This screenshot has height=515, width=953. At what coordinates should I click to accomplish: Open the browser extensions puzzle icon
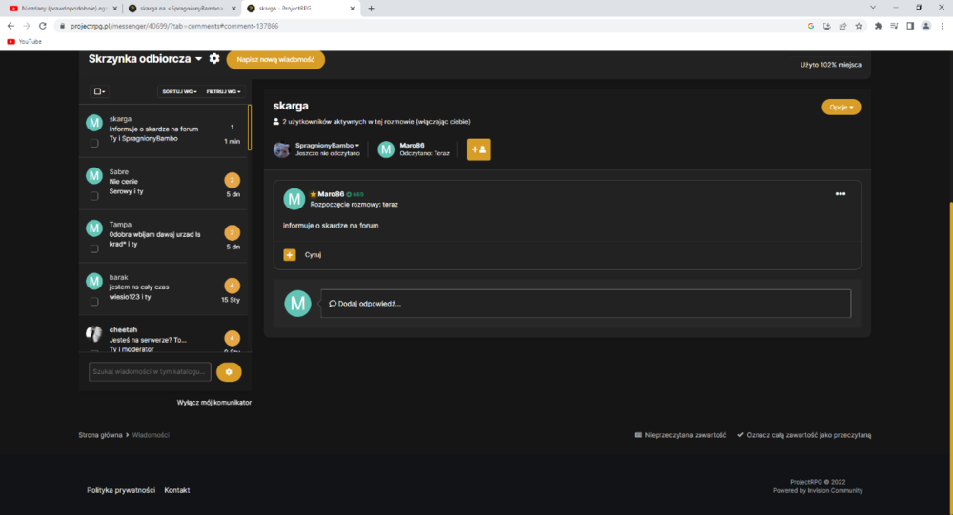pos(878,26)
